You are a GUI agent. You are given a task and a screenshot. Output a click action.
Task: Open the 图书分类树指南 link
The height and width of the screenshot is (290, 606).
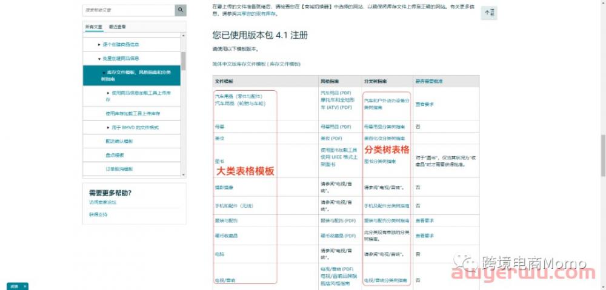pos(380,162)
